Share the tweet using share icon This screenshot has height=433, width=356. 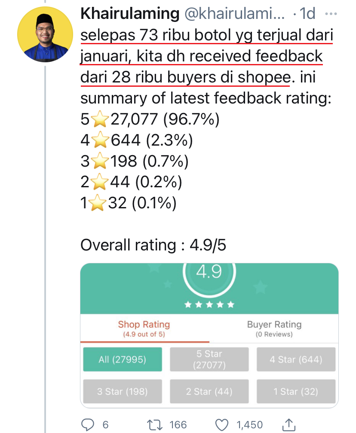tap(290, 424)
